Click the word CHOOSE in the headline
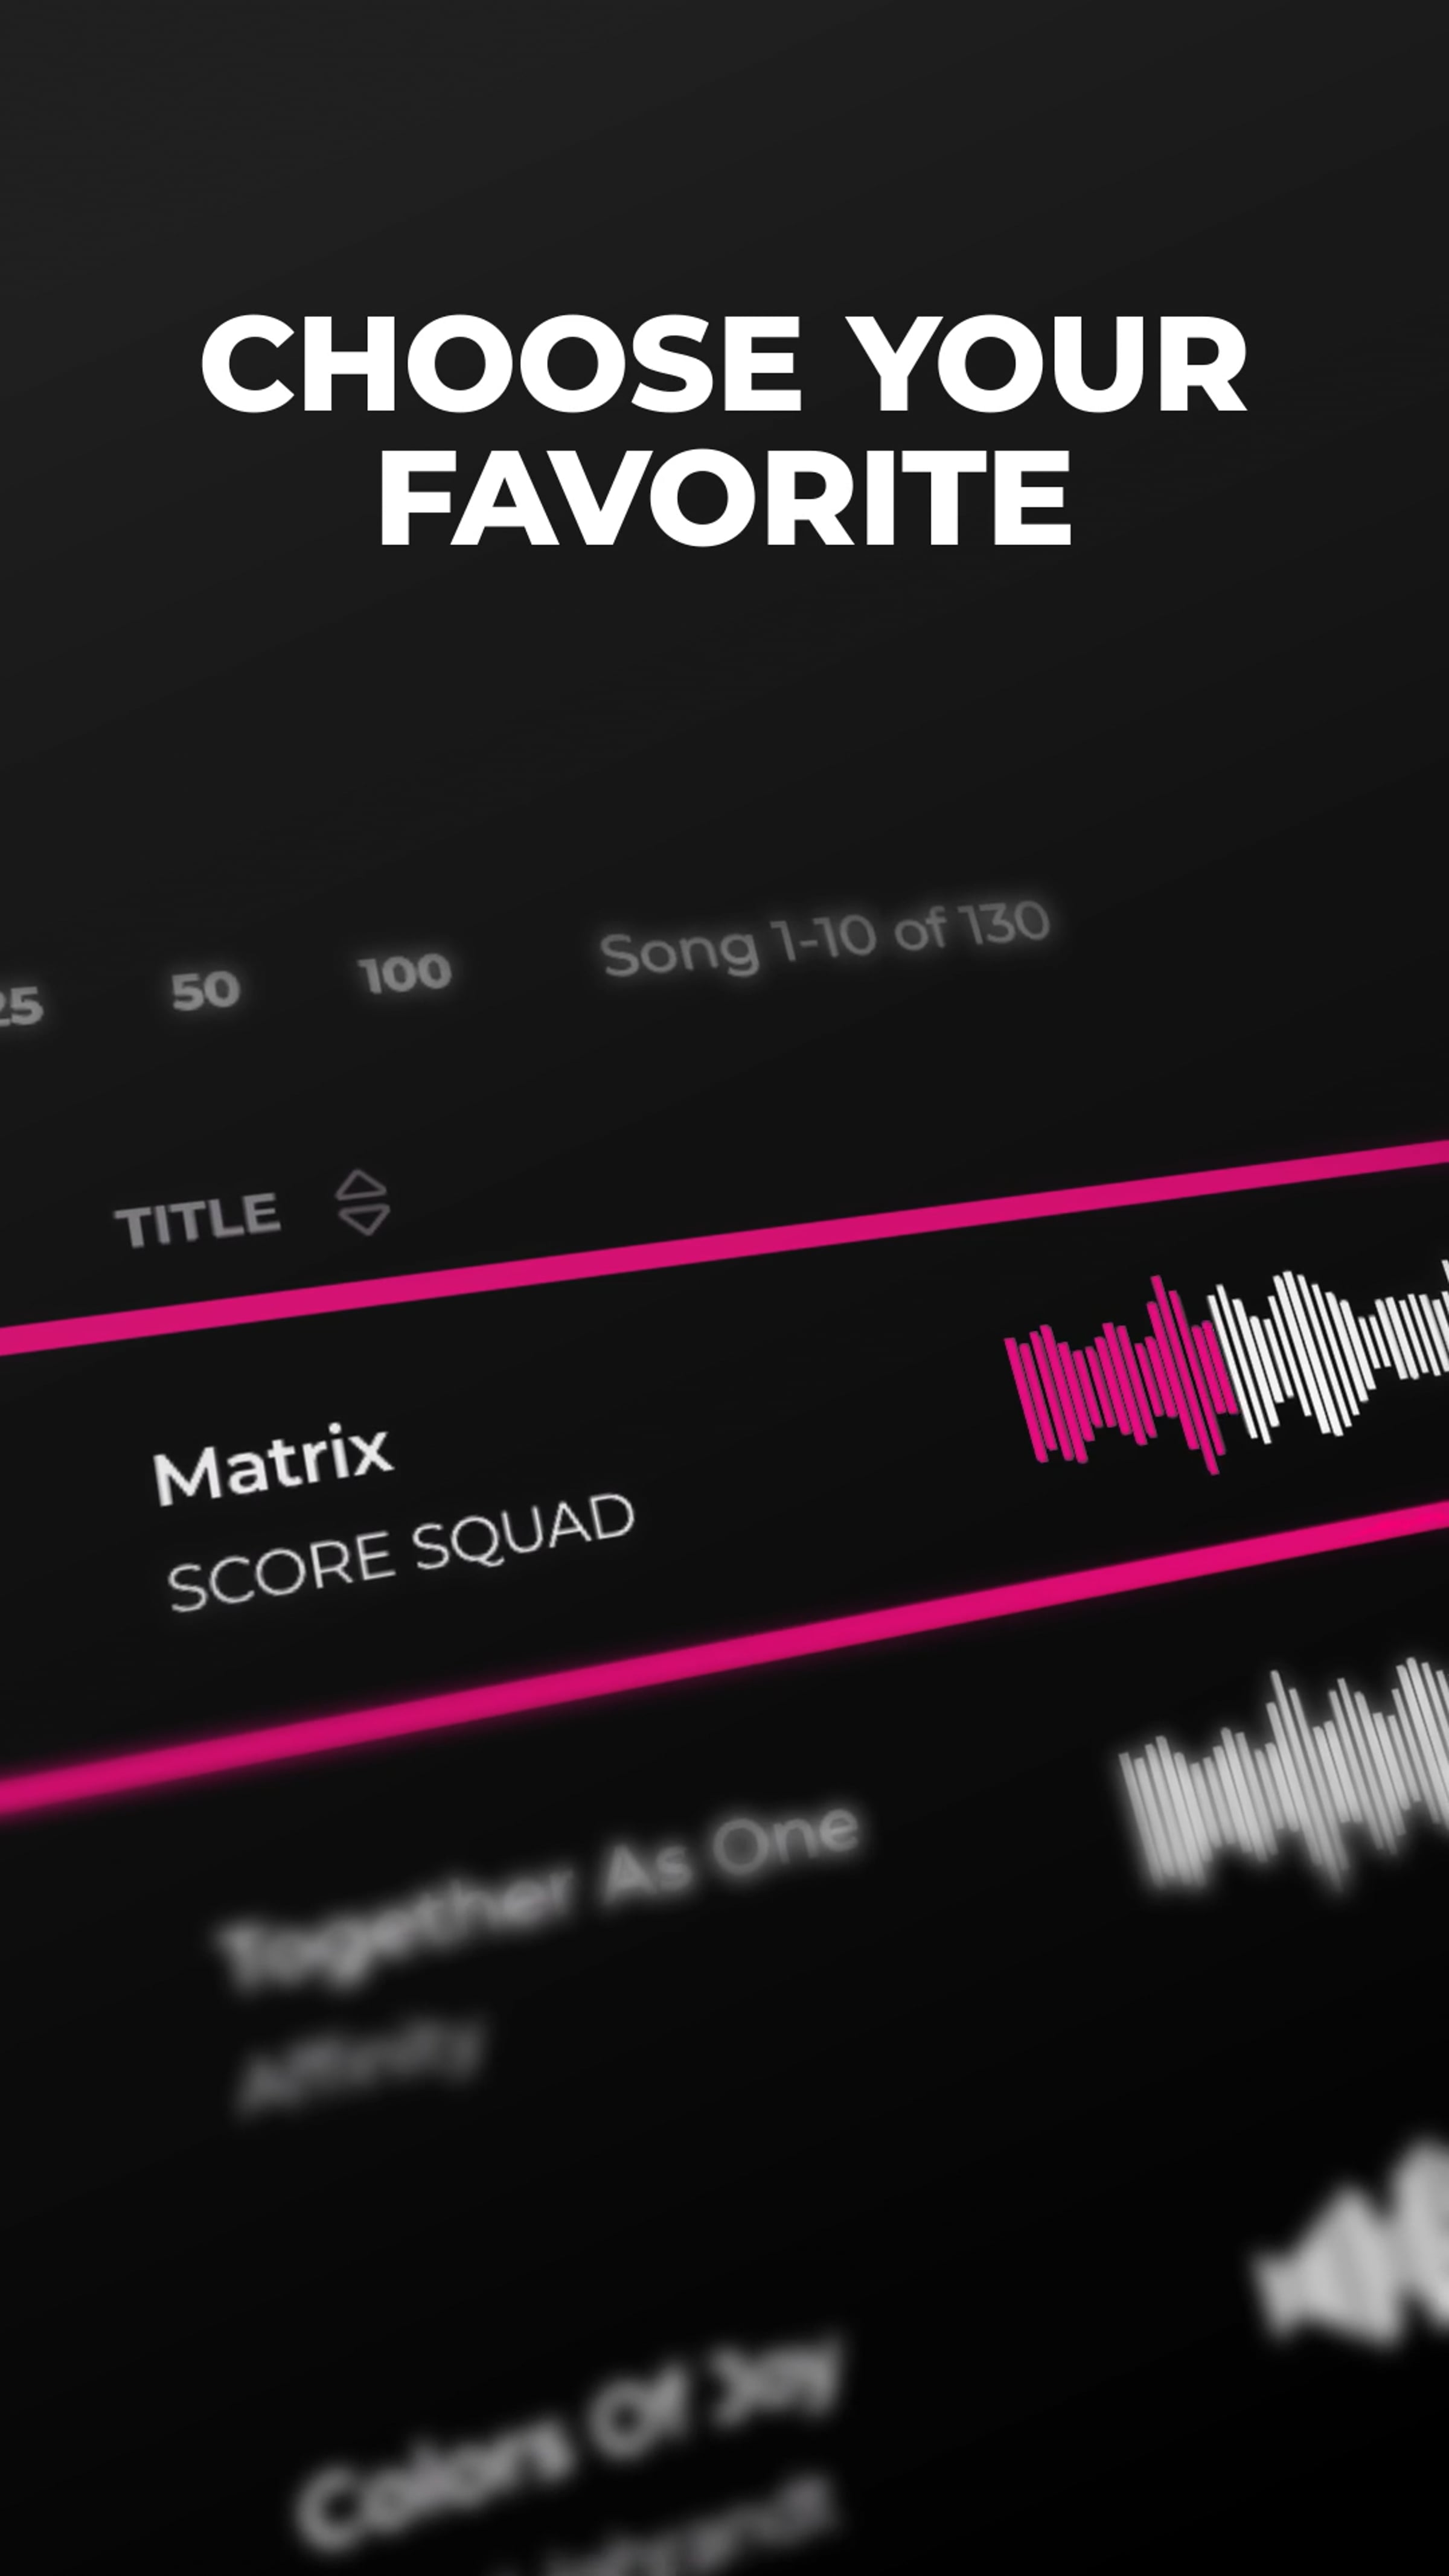Image resolution: width=1449 pixels, height=2576 pixels. (500, 364)
